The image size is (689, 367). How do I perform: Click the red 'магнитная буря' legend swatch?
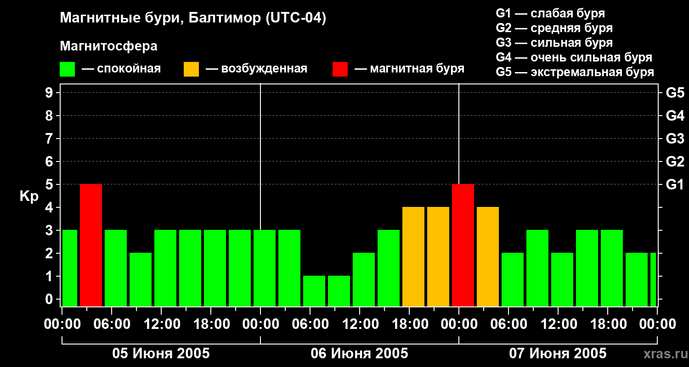tap(340, 69)
